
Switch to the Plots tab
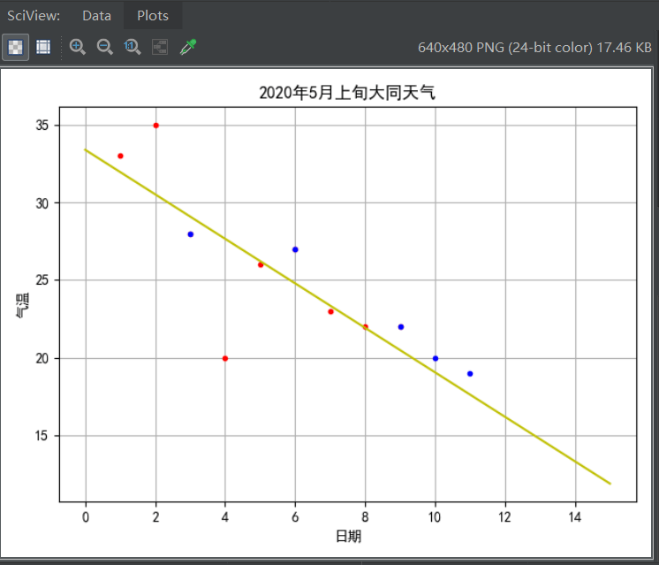coord(153,16)
